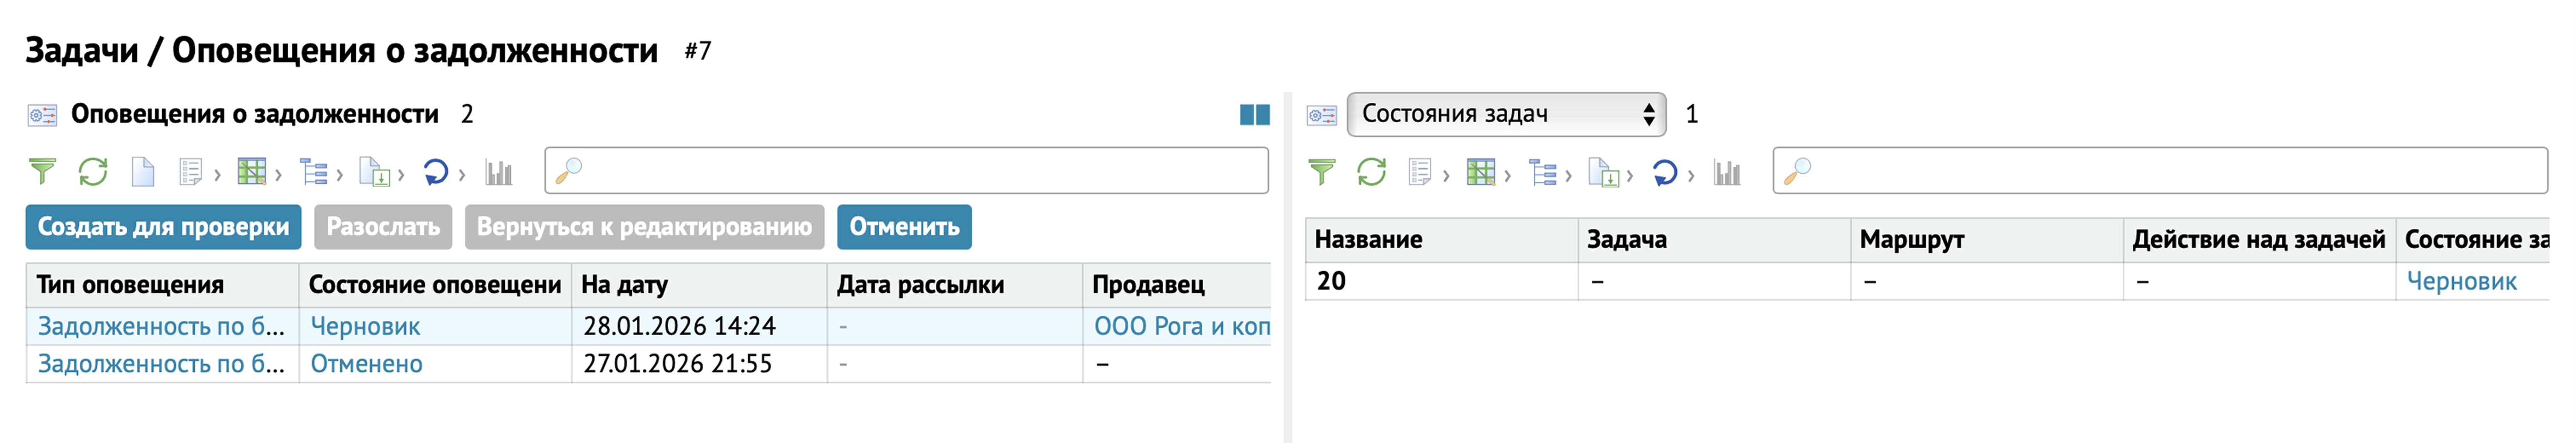Toggle the two-column split layout icon
This screenshot has height=443, width=2576.
coord(1254,115)
